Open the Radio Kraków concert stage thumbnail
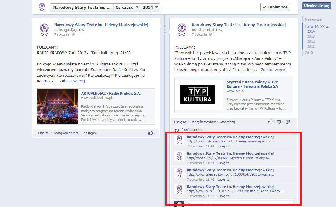The width and height of the screenshot is (336, 207). tap(57, 106)
